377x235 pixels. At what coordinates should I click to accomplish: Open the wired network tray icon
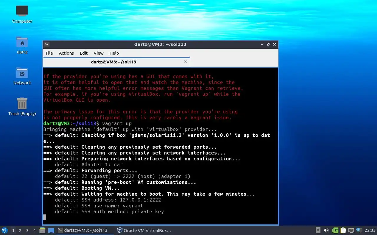[351, 231]
